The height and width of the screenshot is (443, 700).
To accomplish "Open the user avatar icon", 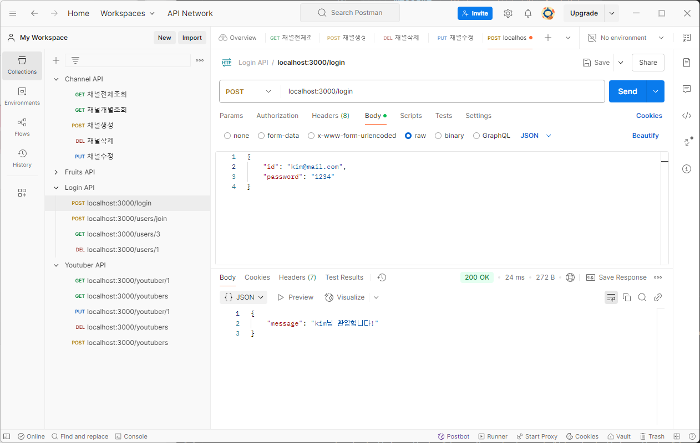I will point(548,13).
